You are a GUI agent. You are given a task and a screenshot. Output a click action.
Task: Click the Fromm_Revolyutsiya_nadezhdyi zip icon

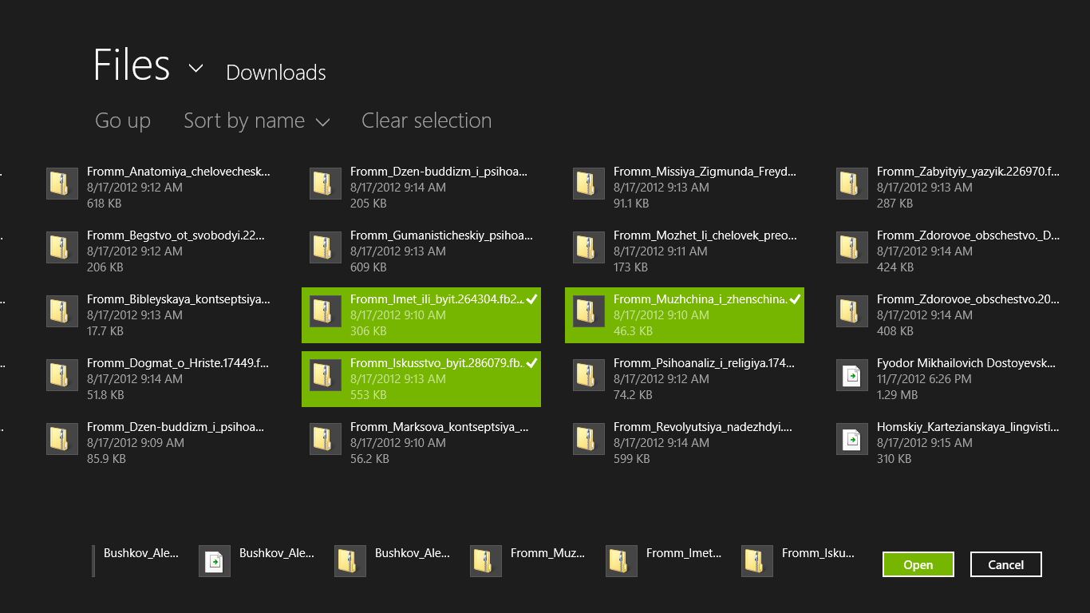pyautogui.click(x=589, y=439)
